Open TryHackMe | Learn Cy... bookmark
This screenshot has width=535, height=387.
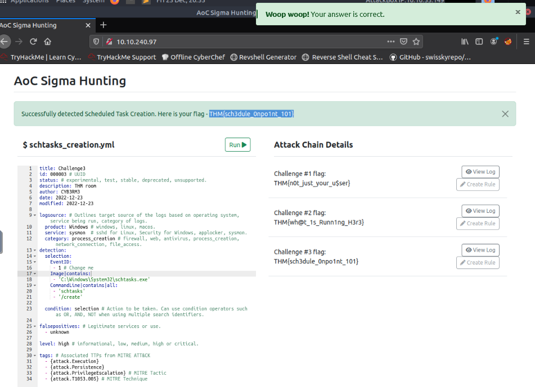click(41, 57)
